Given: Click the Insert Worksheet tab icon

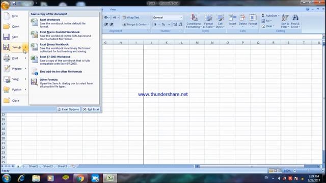Looking at the screenshot, I should [73, 166].
